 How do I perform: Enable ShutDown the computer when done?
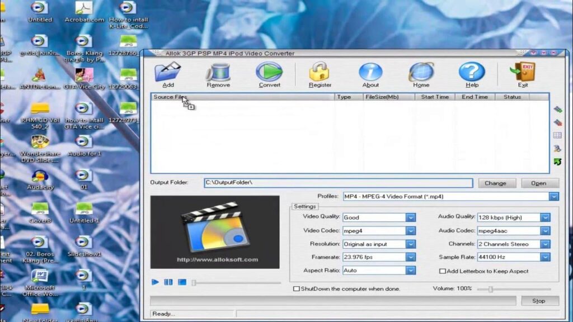297,288
